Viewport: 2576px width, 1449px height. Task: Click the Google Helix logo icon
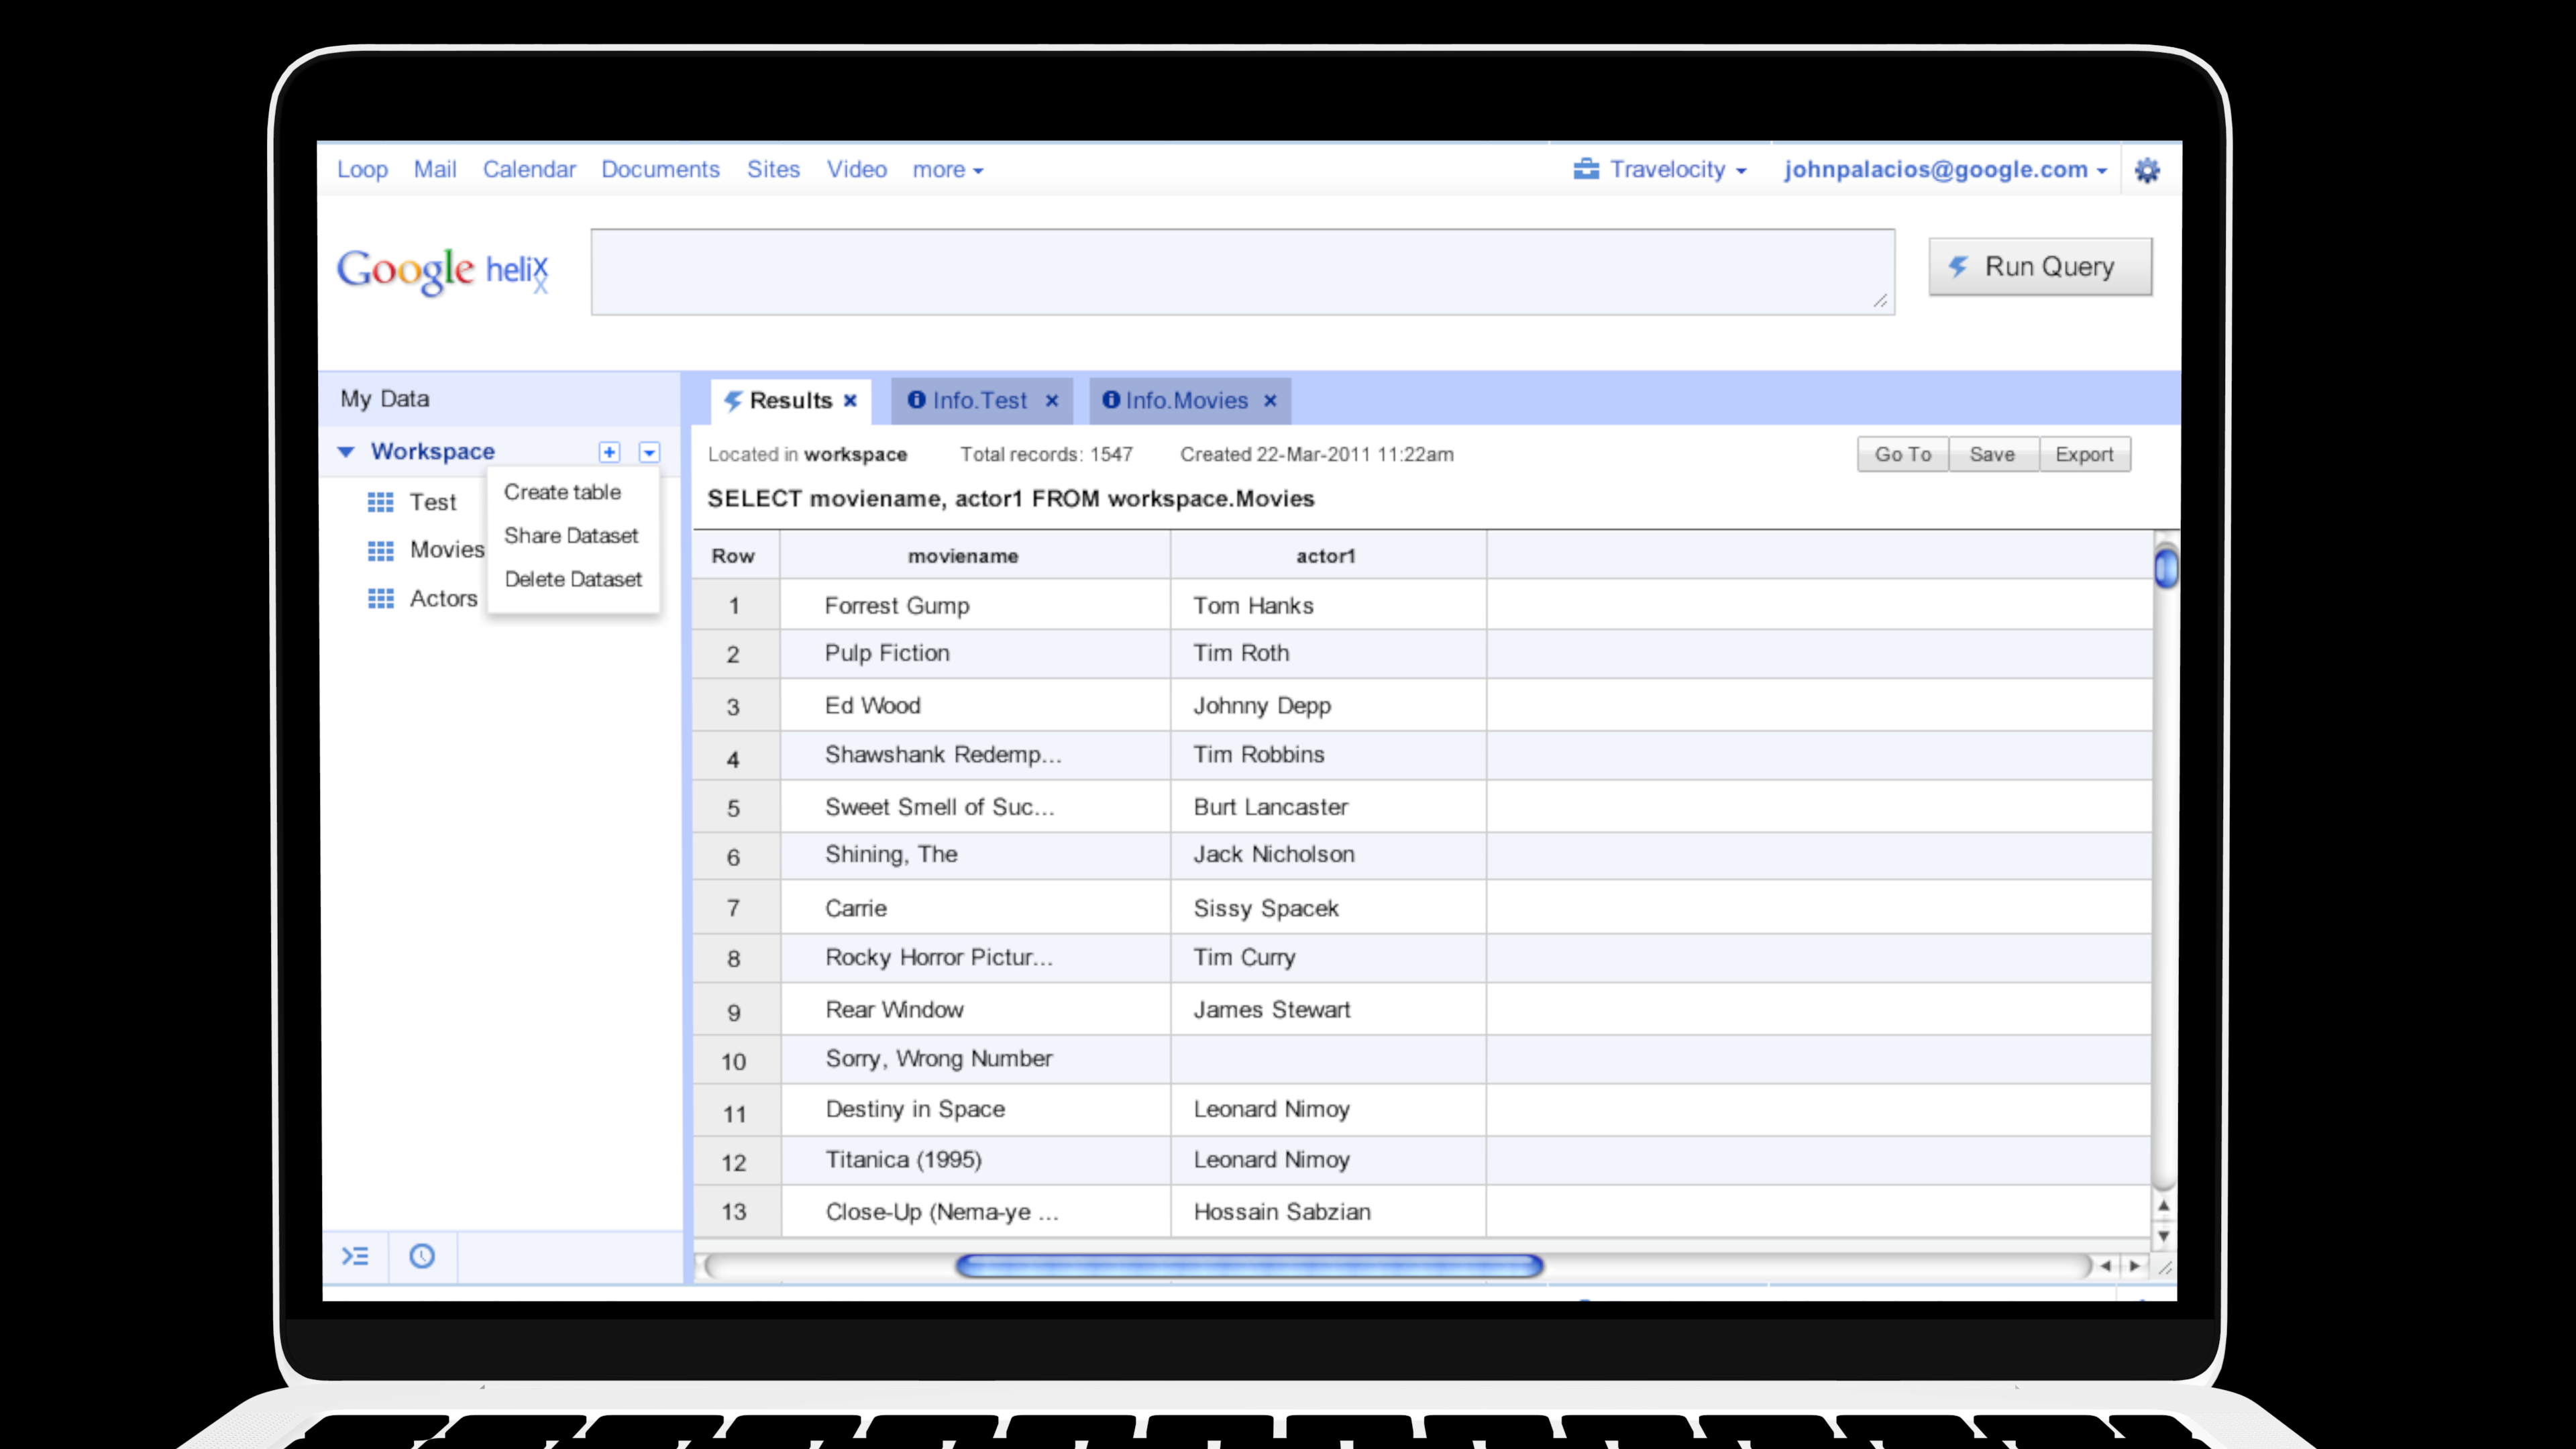tap(446, 269)
